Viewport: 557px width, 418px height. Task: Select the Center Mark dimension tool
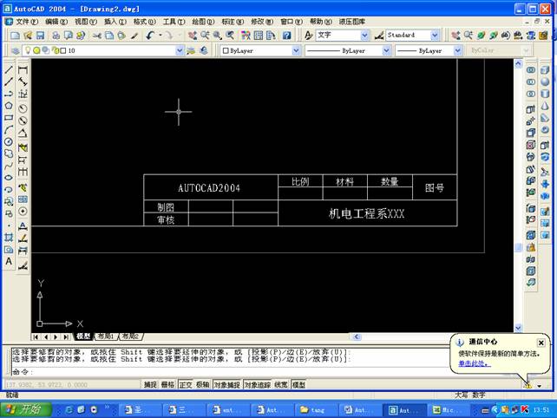23,212
